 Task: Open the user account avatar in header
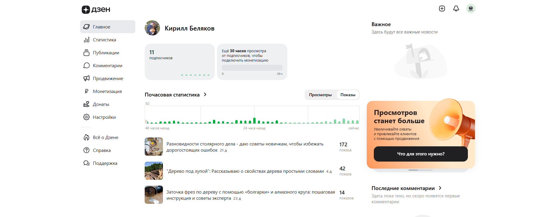pyautogui.click(x=471, y=9)
